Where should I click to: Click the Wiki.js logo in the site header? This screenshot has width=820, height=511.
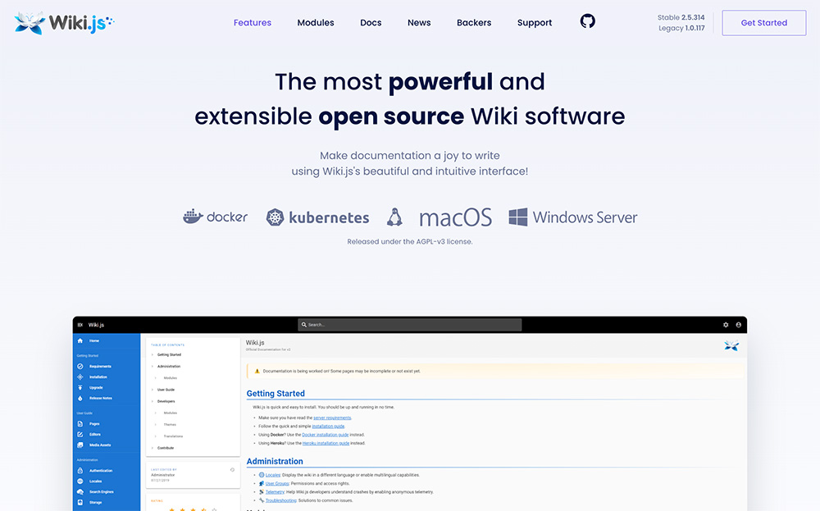[64, 23]
